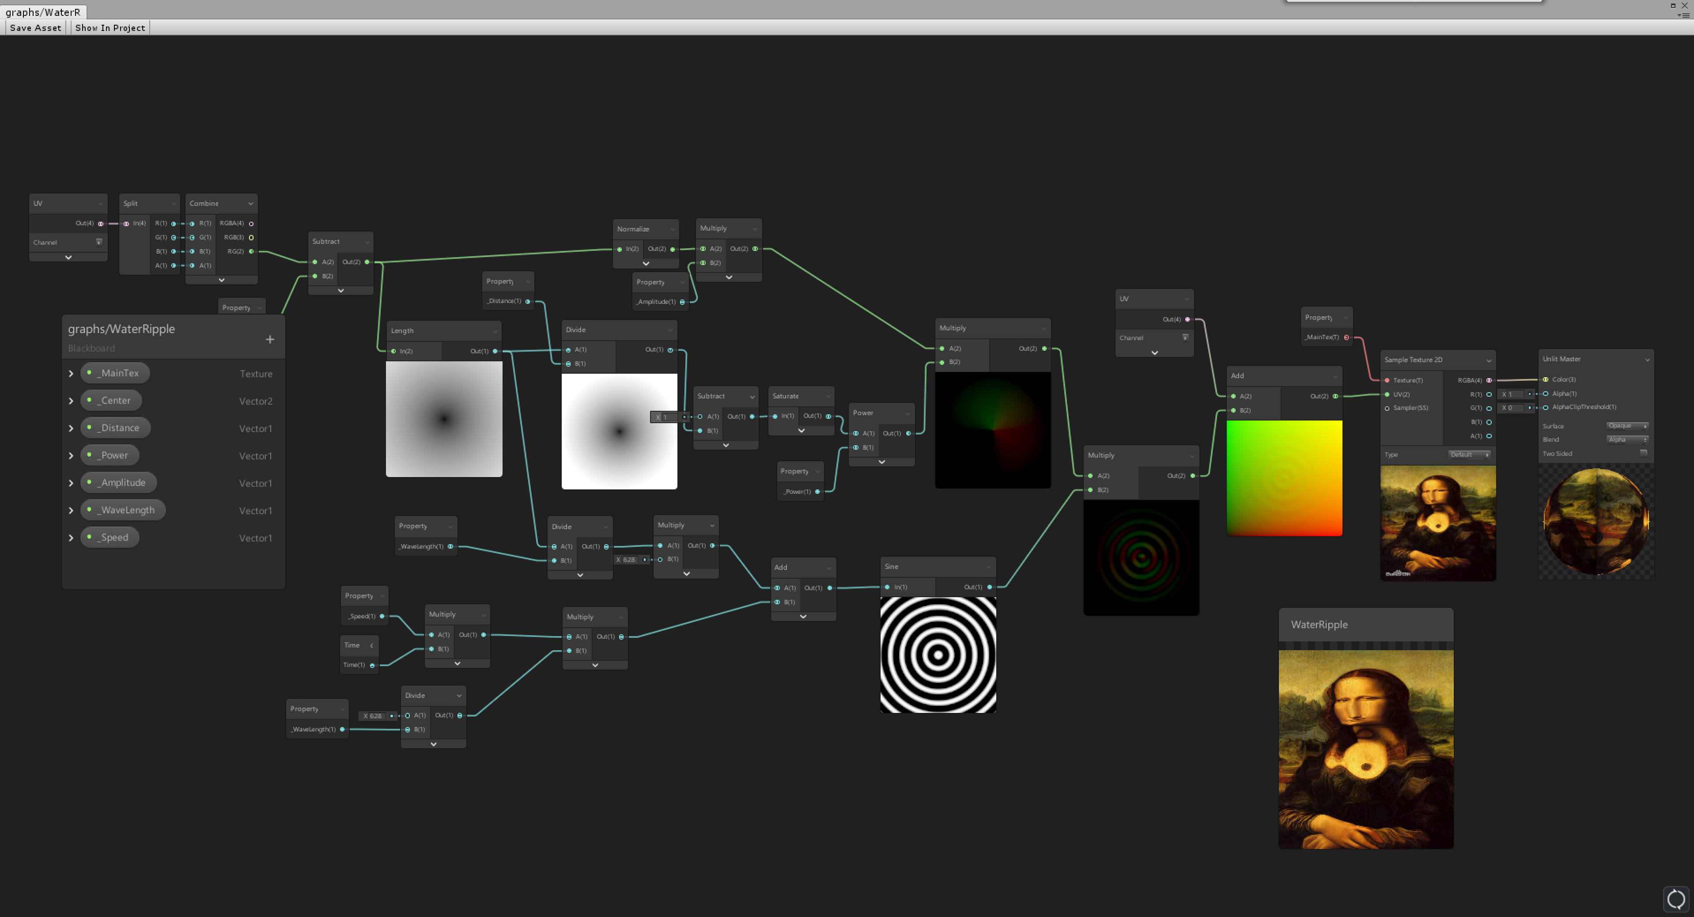Click Show In Project button
The height and width of the screenshot is (917, 1694).
[x=110, y=27]
